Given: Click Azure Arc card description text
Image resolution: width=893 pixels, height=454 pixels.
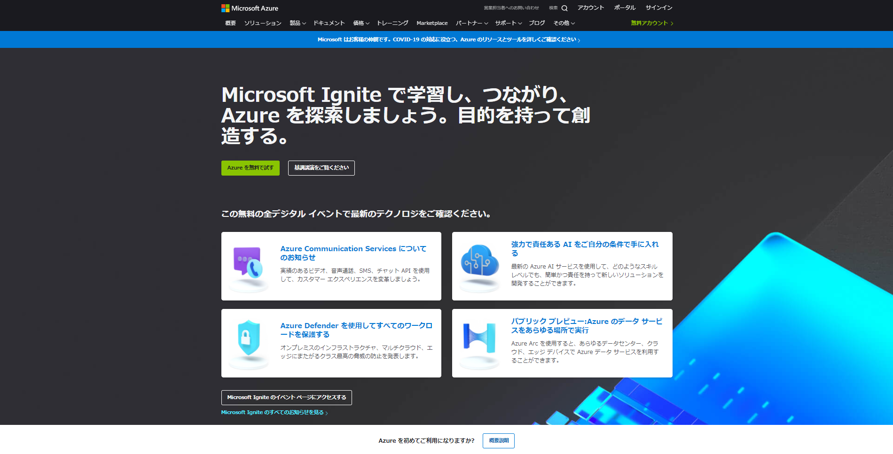Looking at the screenshot, I should click(x=585, y=352).
